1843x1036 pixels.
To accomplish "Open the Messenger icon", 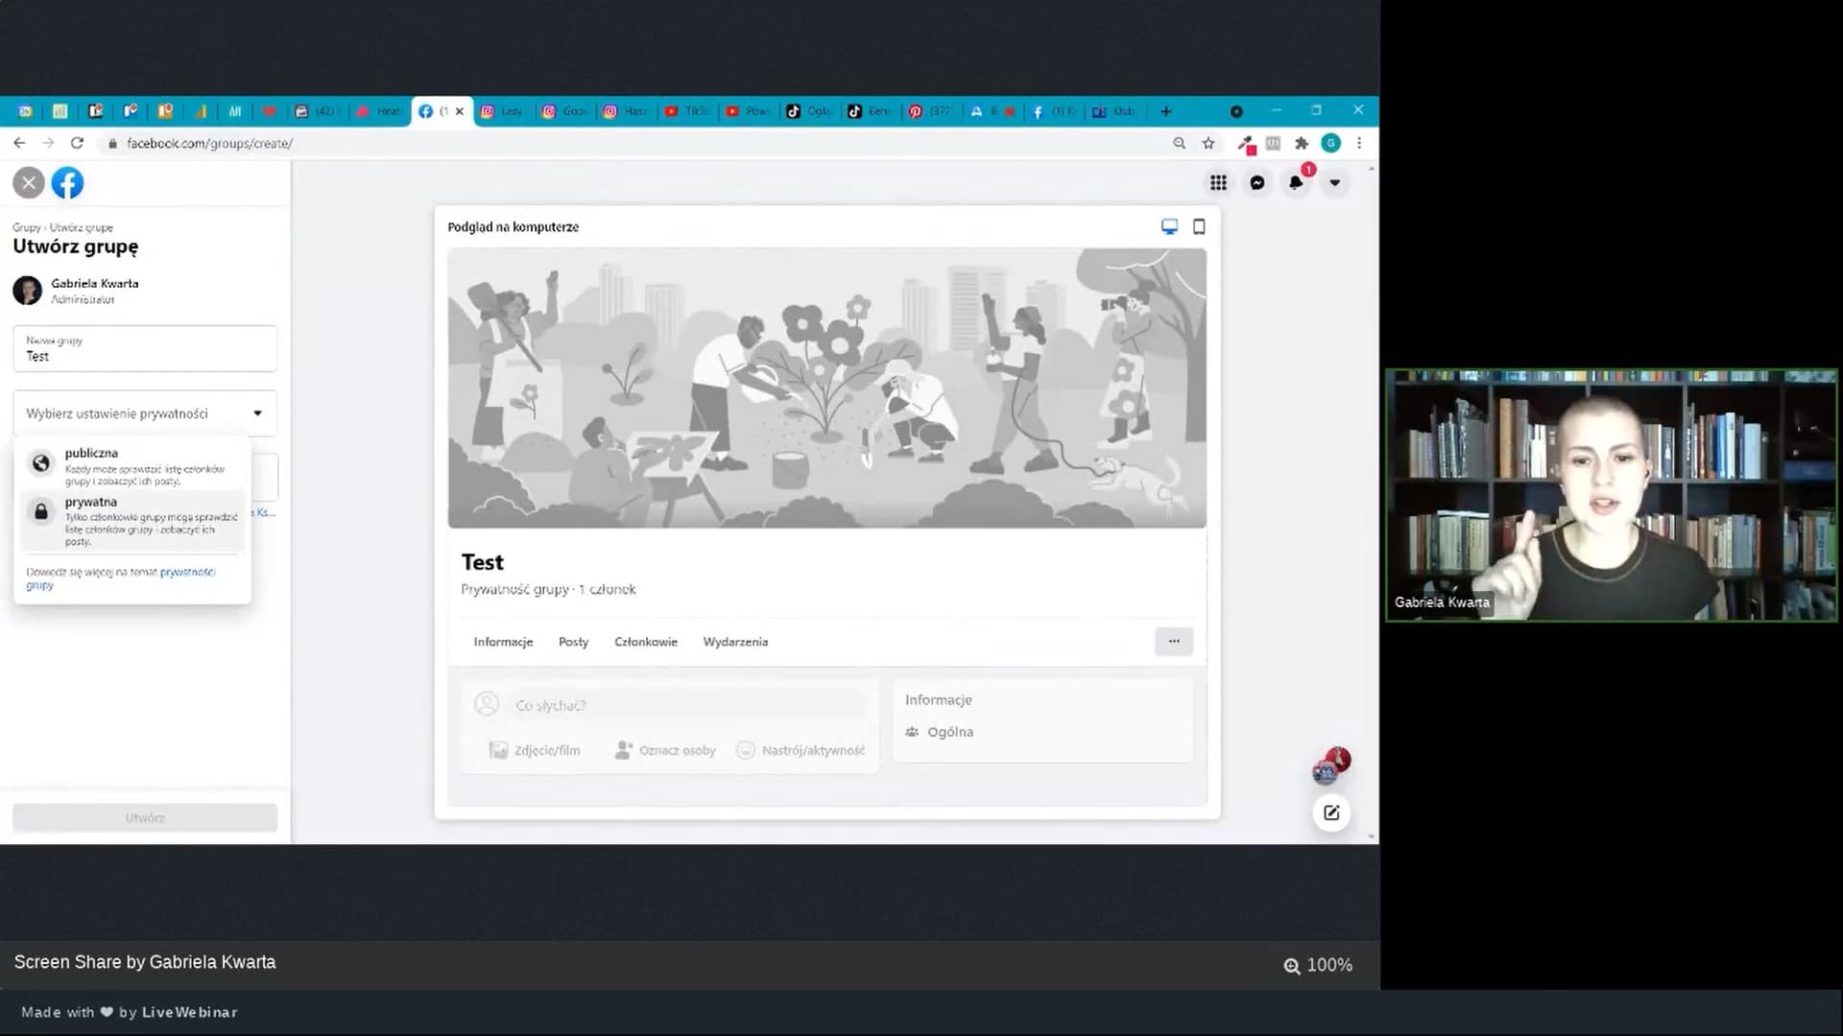I will tap(1257, 182).
